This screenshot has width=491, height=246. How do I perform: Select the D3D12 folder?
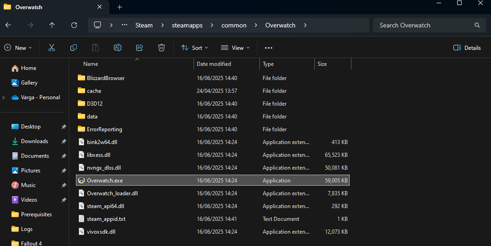point(213,104)
